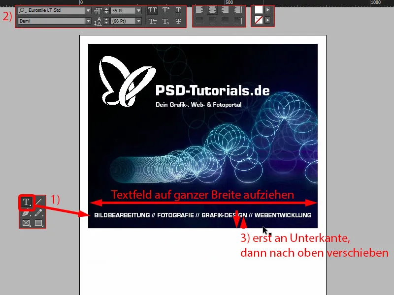This screenshot has width=394, height=295.
Task: Align paragraph towards spine
Action: pos(238,10)
